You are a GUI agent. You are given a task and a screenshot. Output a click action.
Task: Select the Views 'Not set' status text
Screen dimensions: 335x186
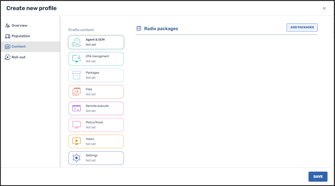click(x=90, y=144)
